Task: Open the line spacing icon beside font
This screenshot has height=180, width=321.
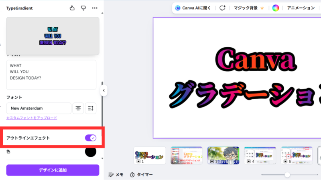Action: pos(91,108)
